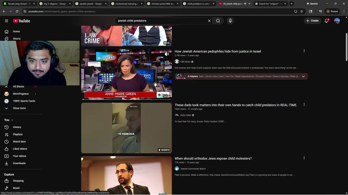Open the Chrome three-dot menu

[344, 11]
